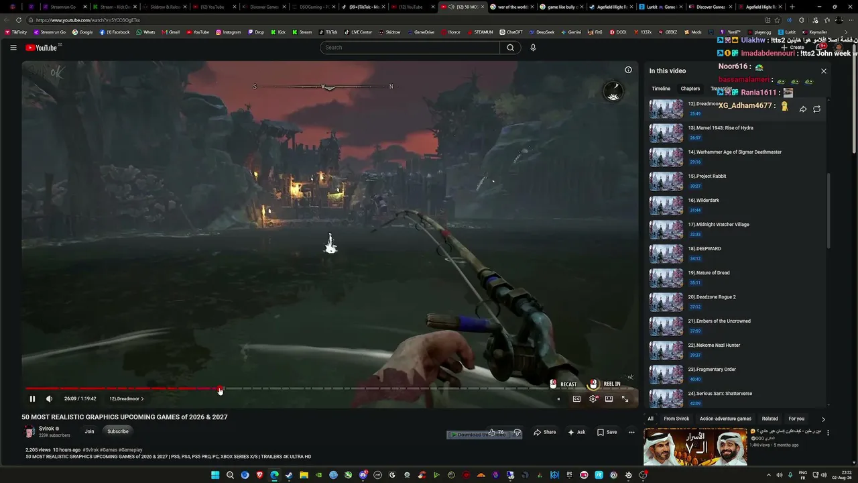Close the In this video panel
The width and height of the screenshot is (858, 483).
824,71
